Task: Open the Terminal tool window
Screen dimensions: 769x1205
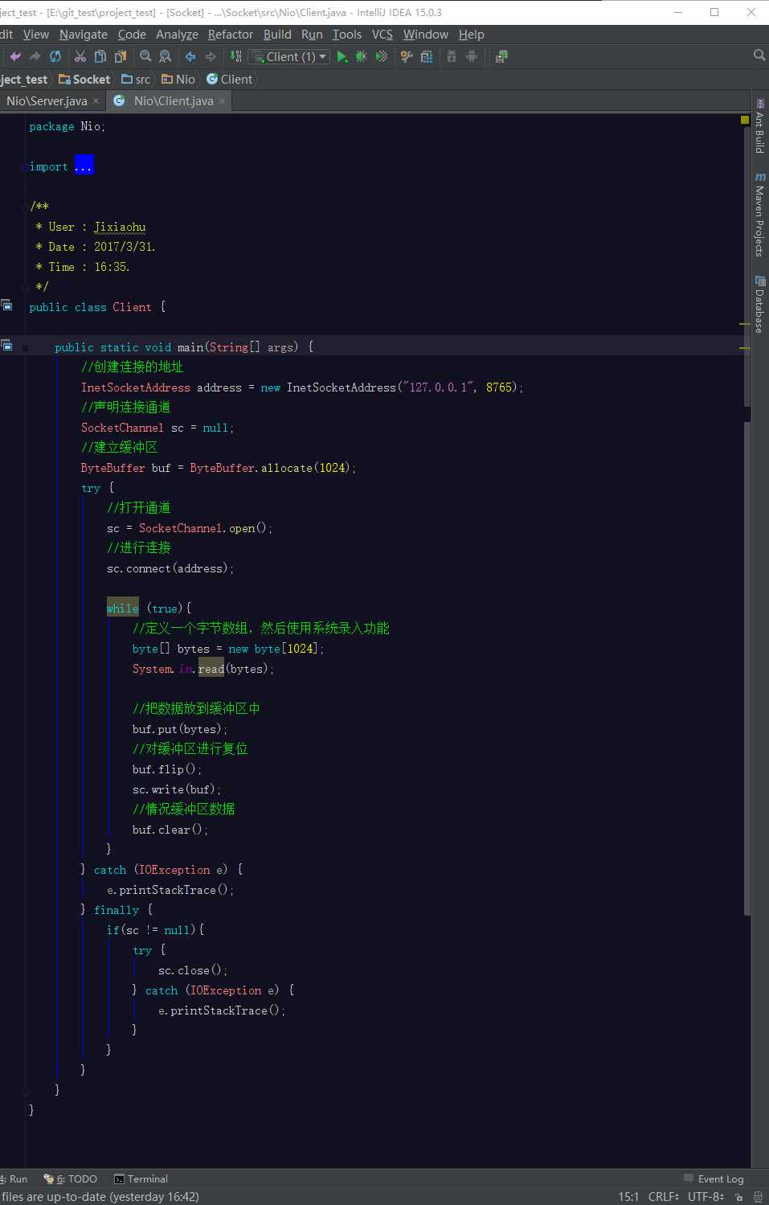Action: (141, 1179)
